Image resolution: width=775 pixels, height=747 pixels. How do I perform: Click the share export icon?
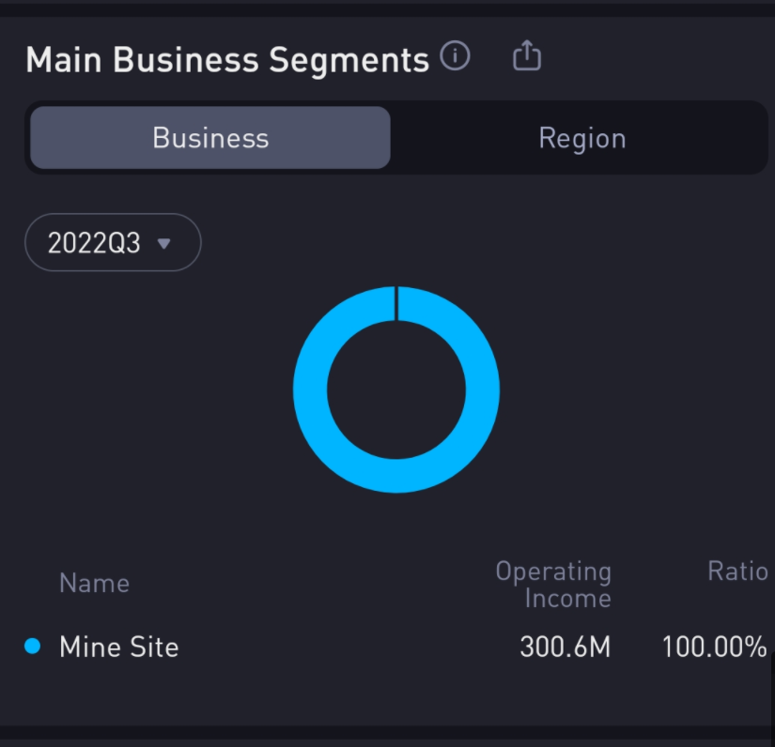pyautogui.click(x=527, y=57)
